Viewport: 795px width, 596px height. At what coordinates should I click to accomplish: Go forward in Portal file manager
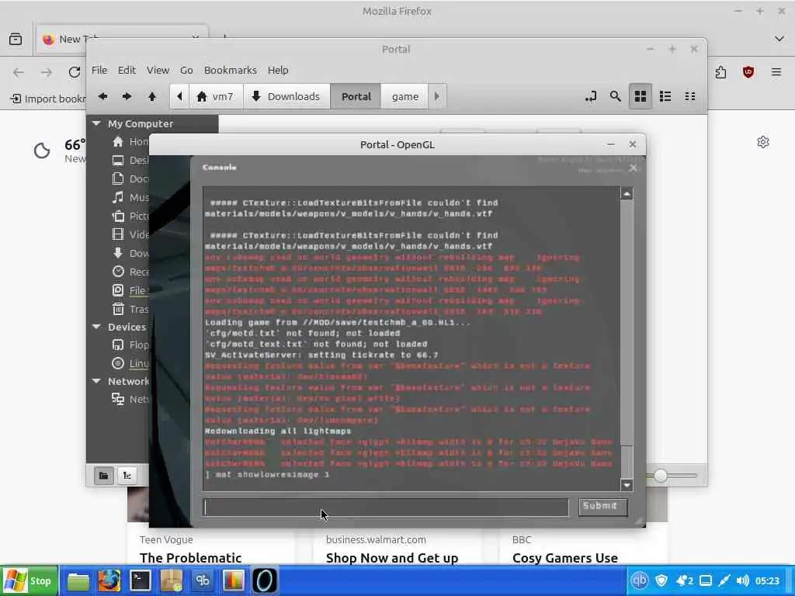[x=127, y=96]
